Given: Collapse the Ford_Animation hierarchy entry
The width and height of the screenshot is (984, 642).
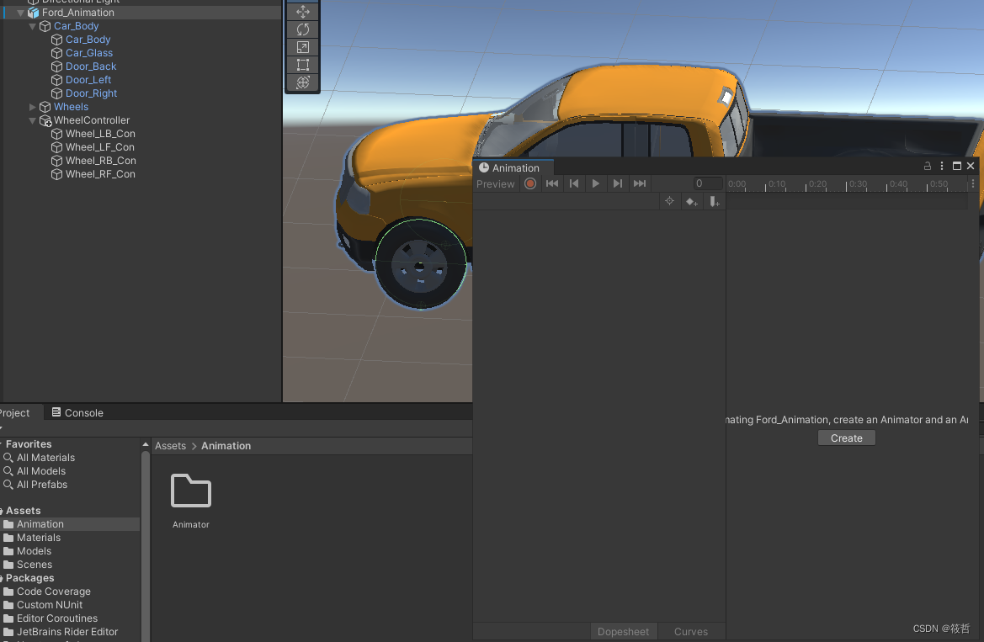Looking at the screenshot, I should click(x=20, y=12).
